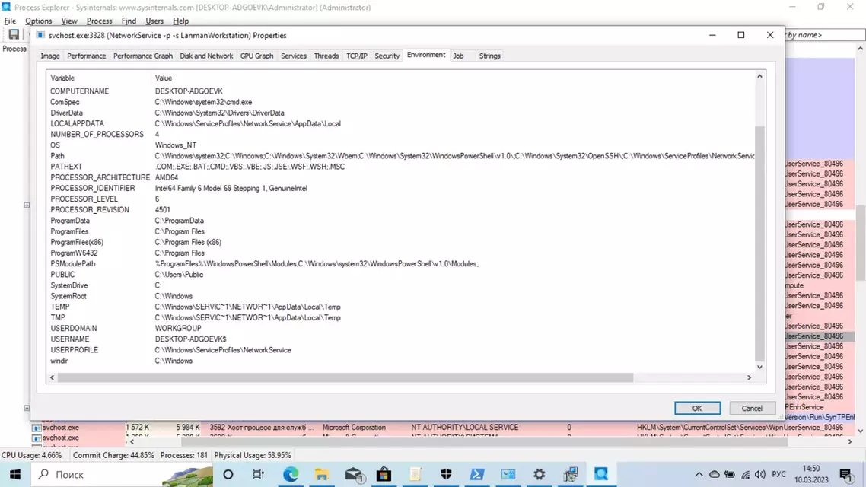Open the notification center icon
866x487 pixels.
point(845,474)
